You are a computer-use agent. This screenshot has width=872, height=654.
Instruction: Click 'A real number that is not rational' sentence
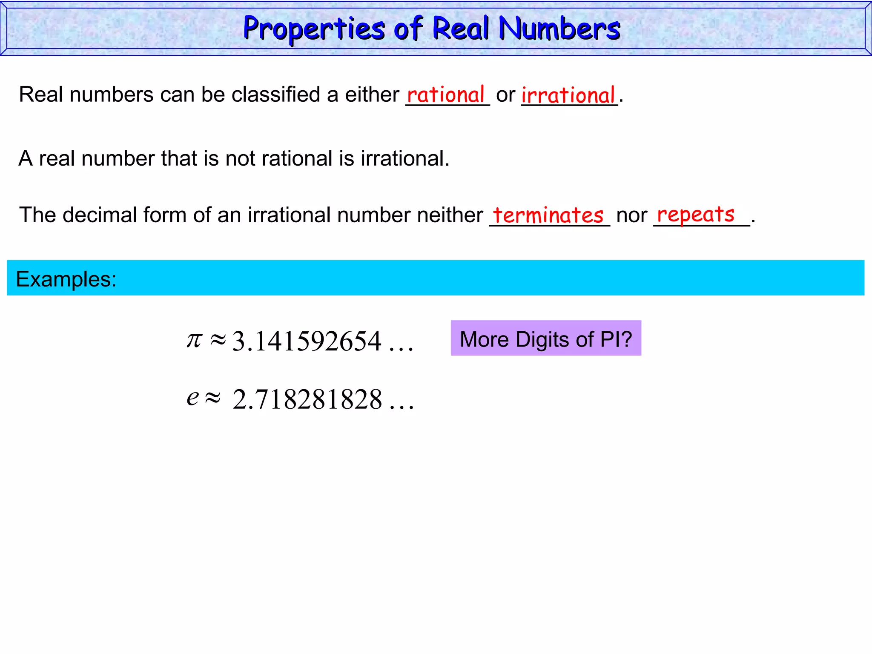pyautogui.click(x=234, y=158)
